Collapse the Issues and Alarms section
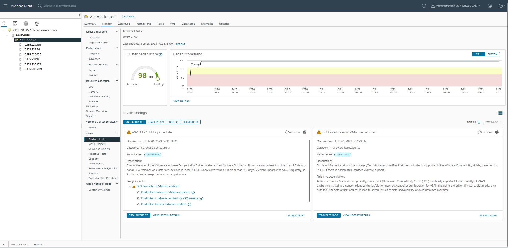 pos(117,32)
